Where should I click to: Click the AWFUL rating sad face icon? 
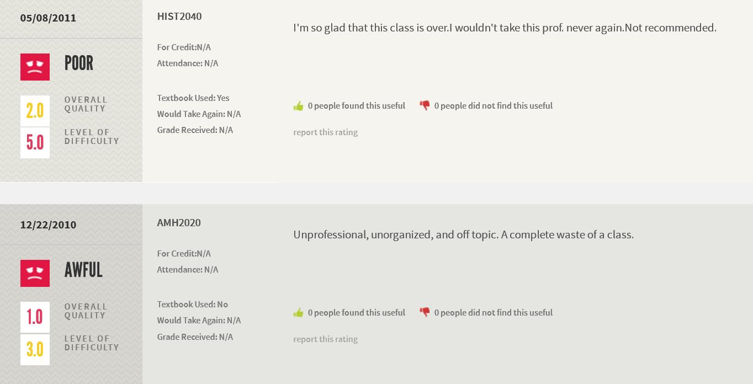click(x=35, y=273)
